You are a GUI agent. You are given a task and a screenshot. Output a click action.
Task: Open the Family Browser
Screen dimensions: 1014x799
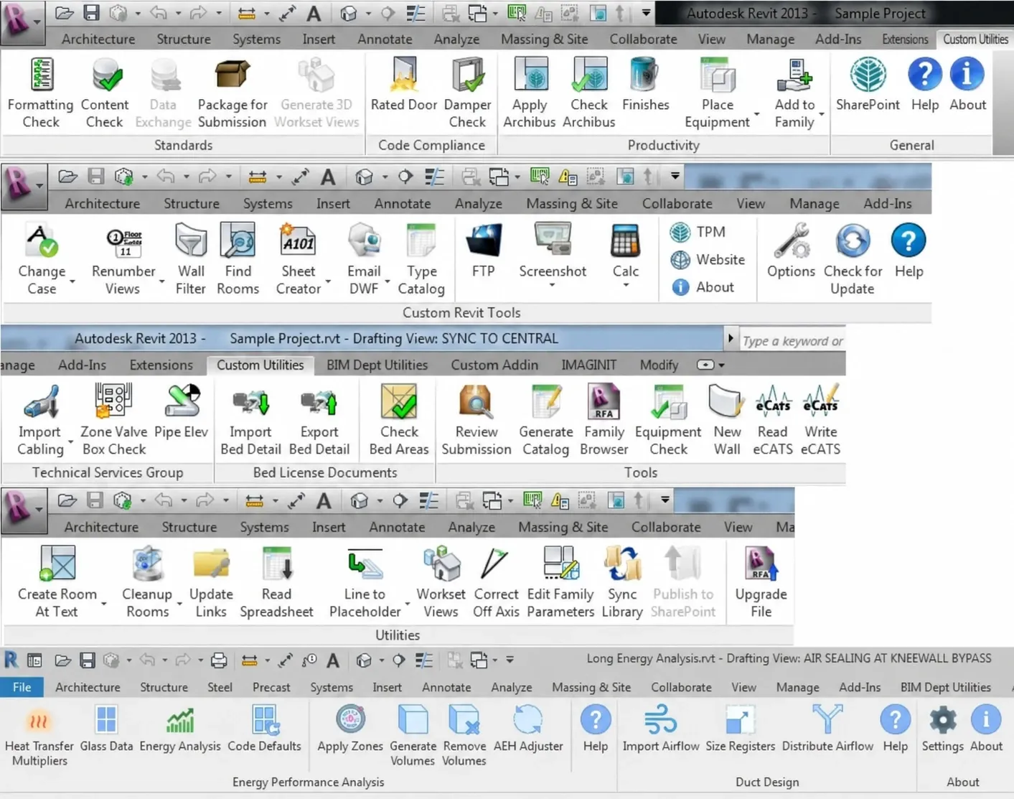(x=604, y=420)
